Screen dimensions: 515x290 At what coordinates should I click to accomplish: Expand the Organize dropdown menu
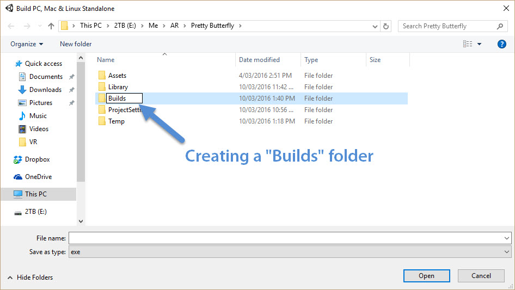click(27, 44)
